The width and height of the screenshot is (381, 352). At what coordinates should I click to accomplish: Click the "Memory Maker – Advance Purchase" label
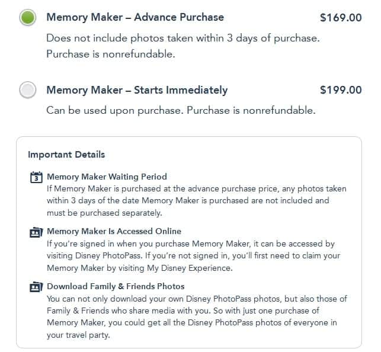tap(135, 17)
